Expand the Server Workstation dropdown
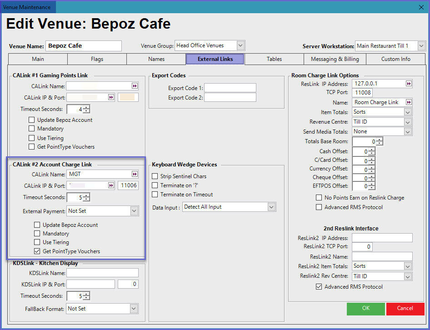 [x=421, y=46]
